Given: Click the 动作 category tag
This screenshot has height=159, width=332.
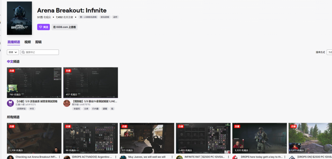Looking at the screenshot, I should 115,17.
